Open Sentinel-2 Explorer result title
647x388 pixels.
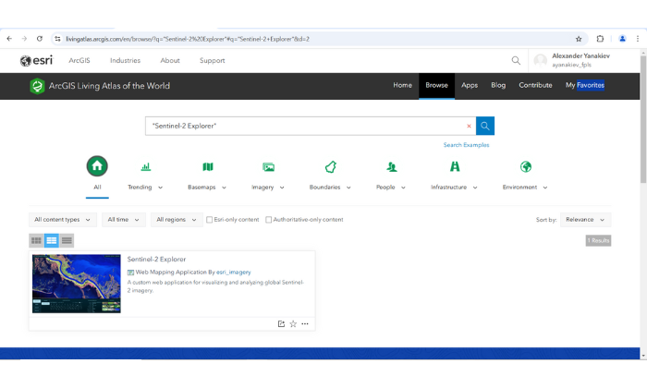coord(156,260)
